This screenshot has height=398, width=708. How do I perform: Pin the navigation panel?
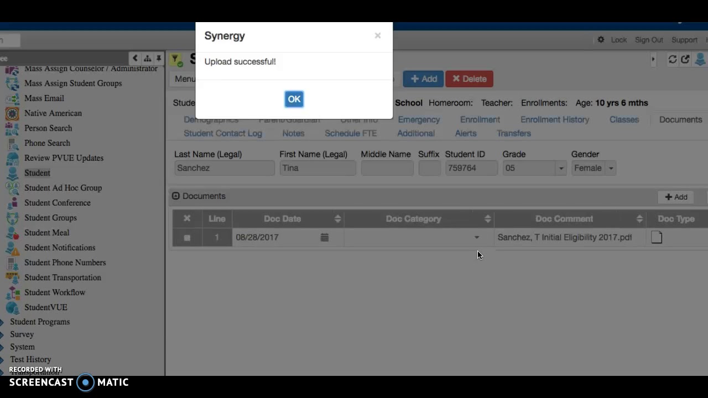click(x=159, y=58)
